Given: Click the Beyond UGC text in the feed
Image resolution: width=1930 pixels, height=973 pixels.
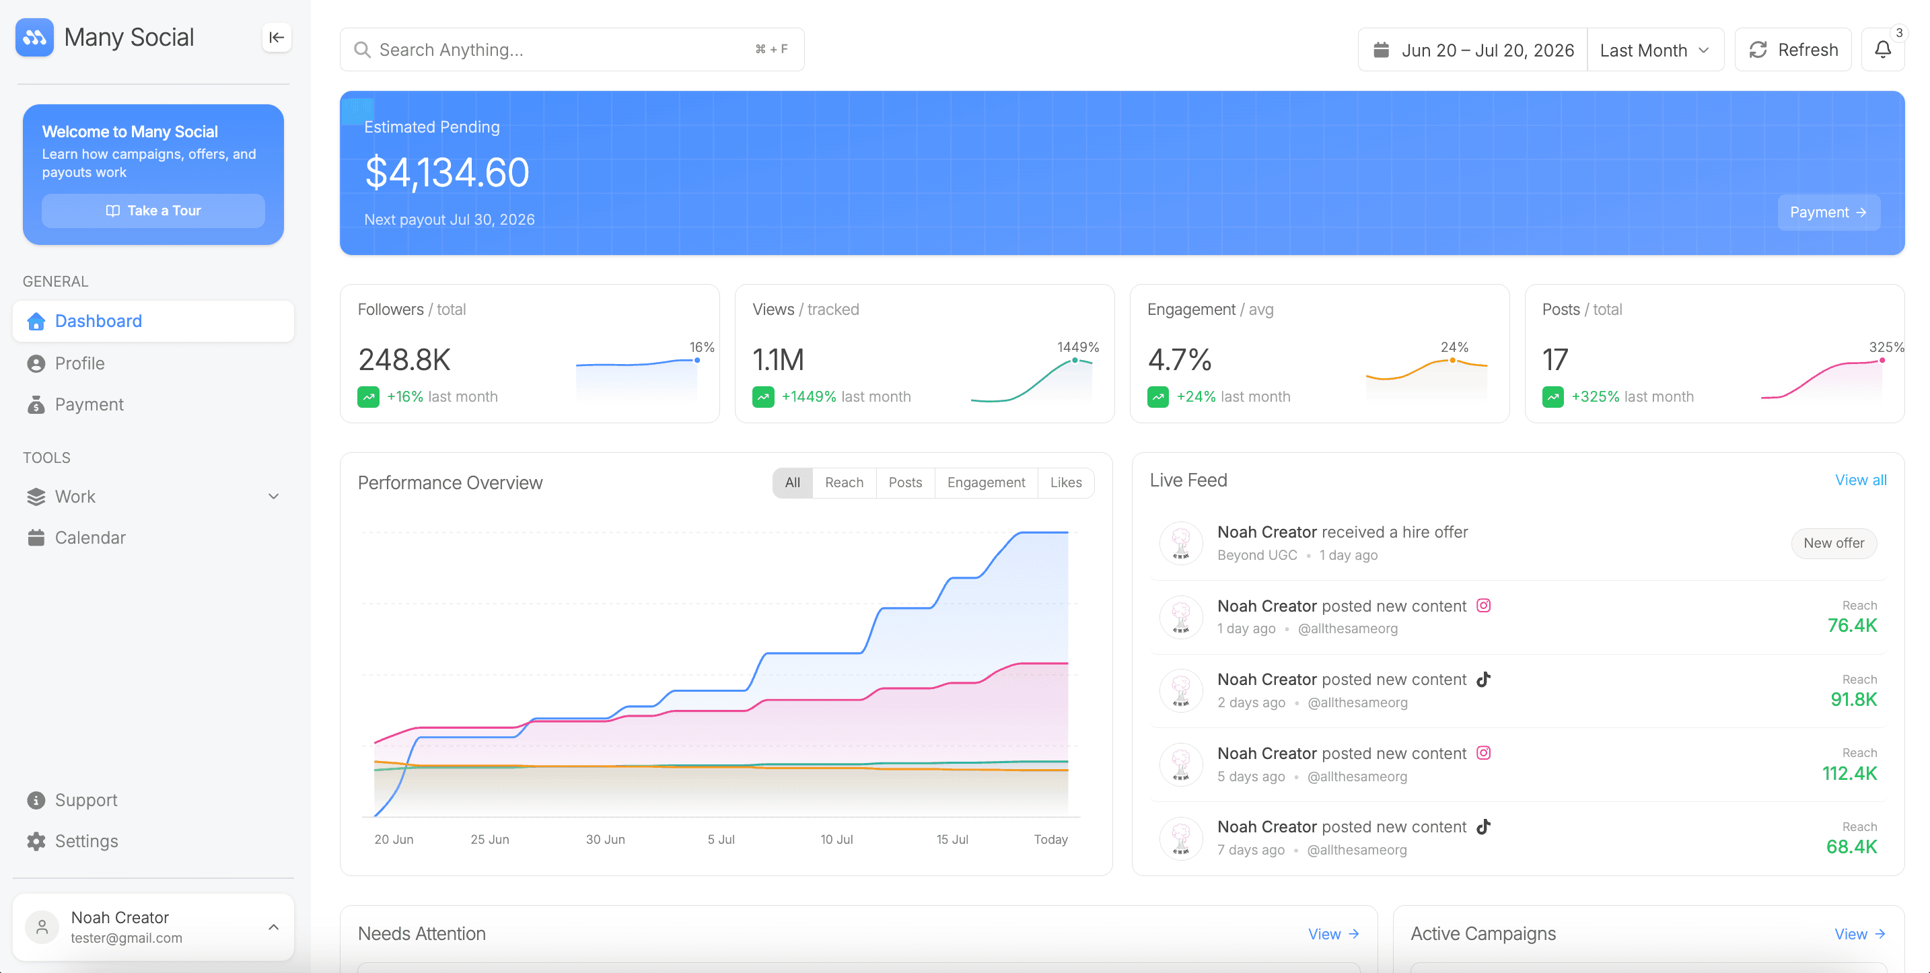Looking at the screenshot, I should (1257, 555).
